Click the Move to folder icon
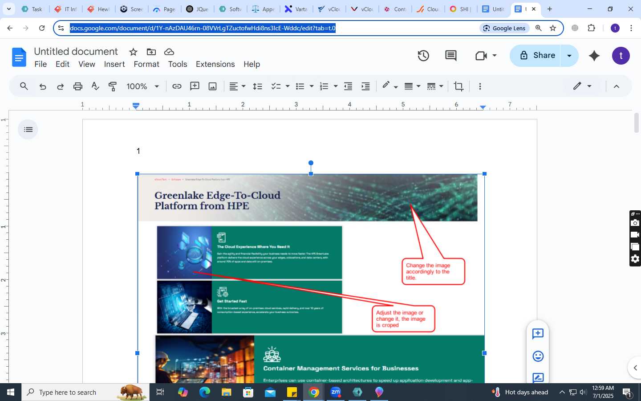Screen dimensions: 641x401 tap(151, 52)
